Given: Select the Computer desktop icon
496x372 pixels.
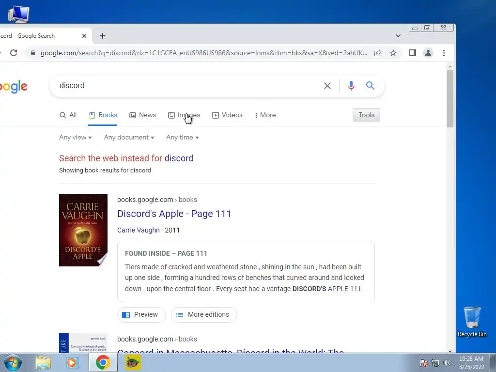Looking at the screenshot, I should [18, 14].
